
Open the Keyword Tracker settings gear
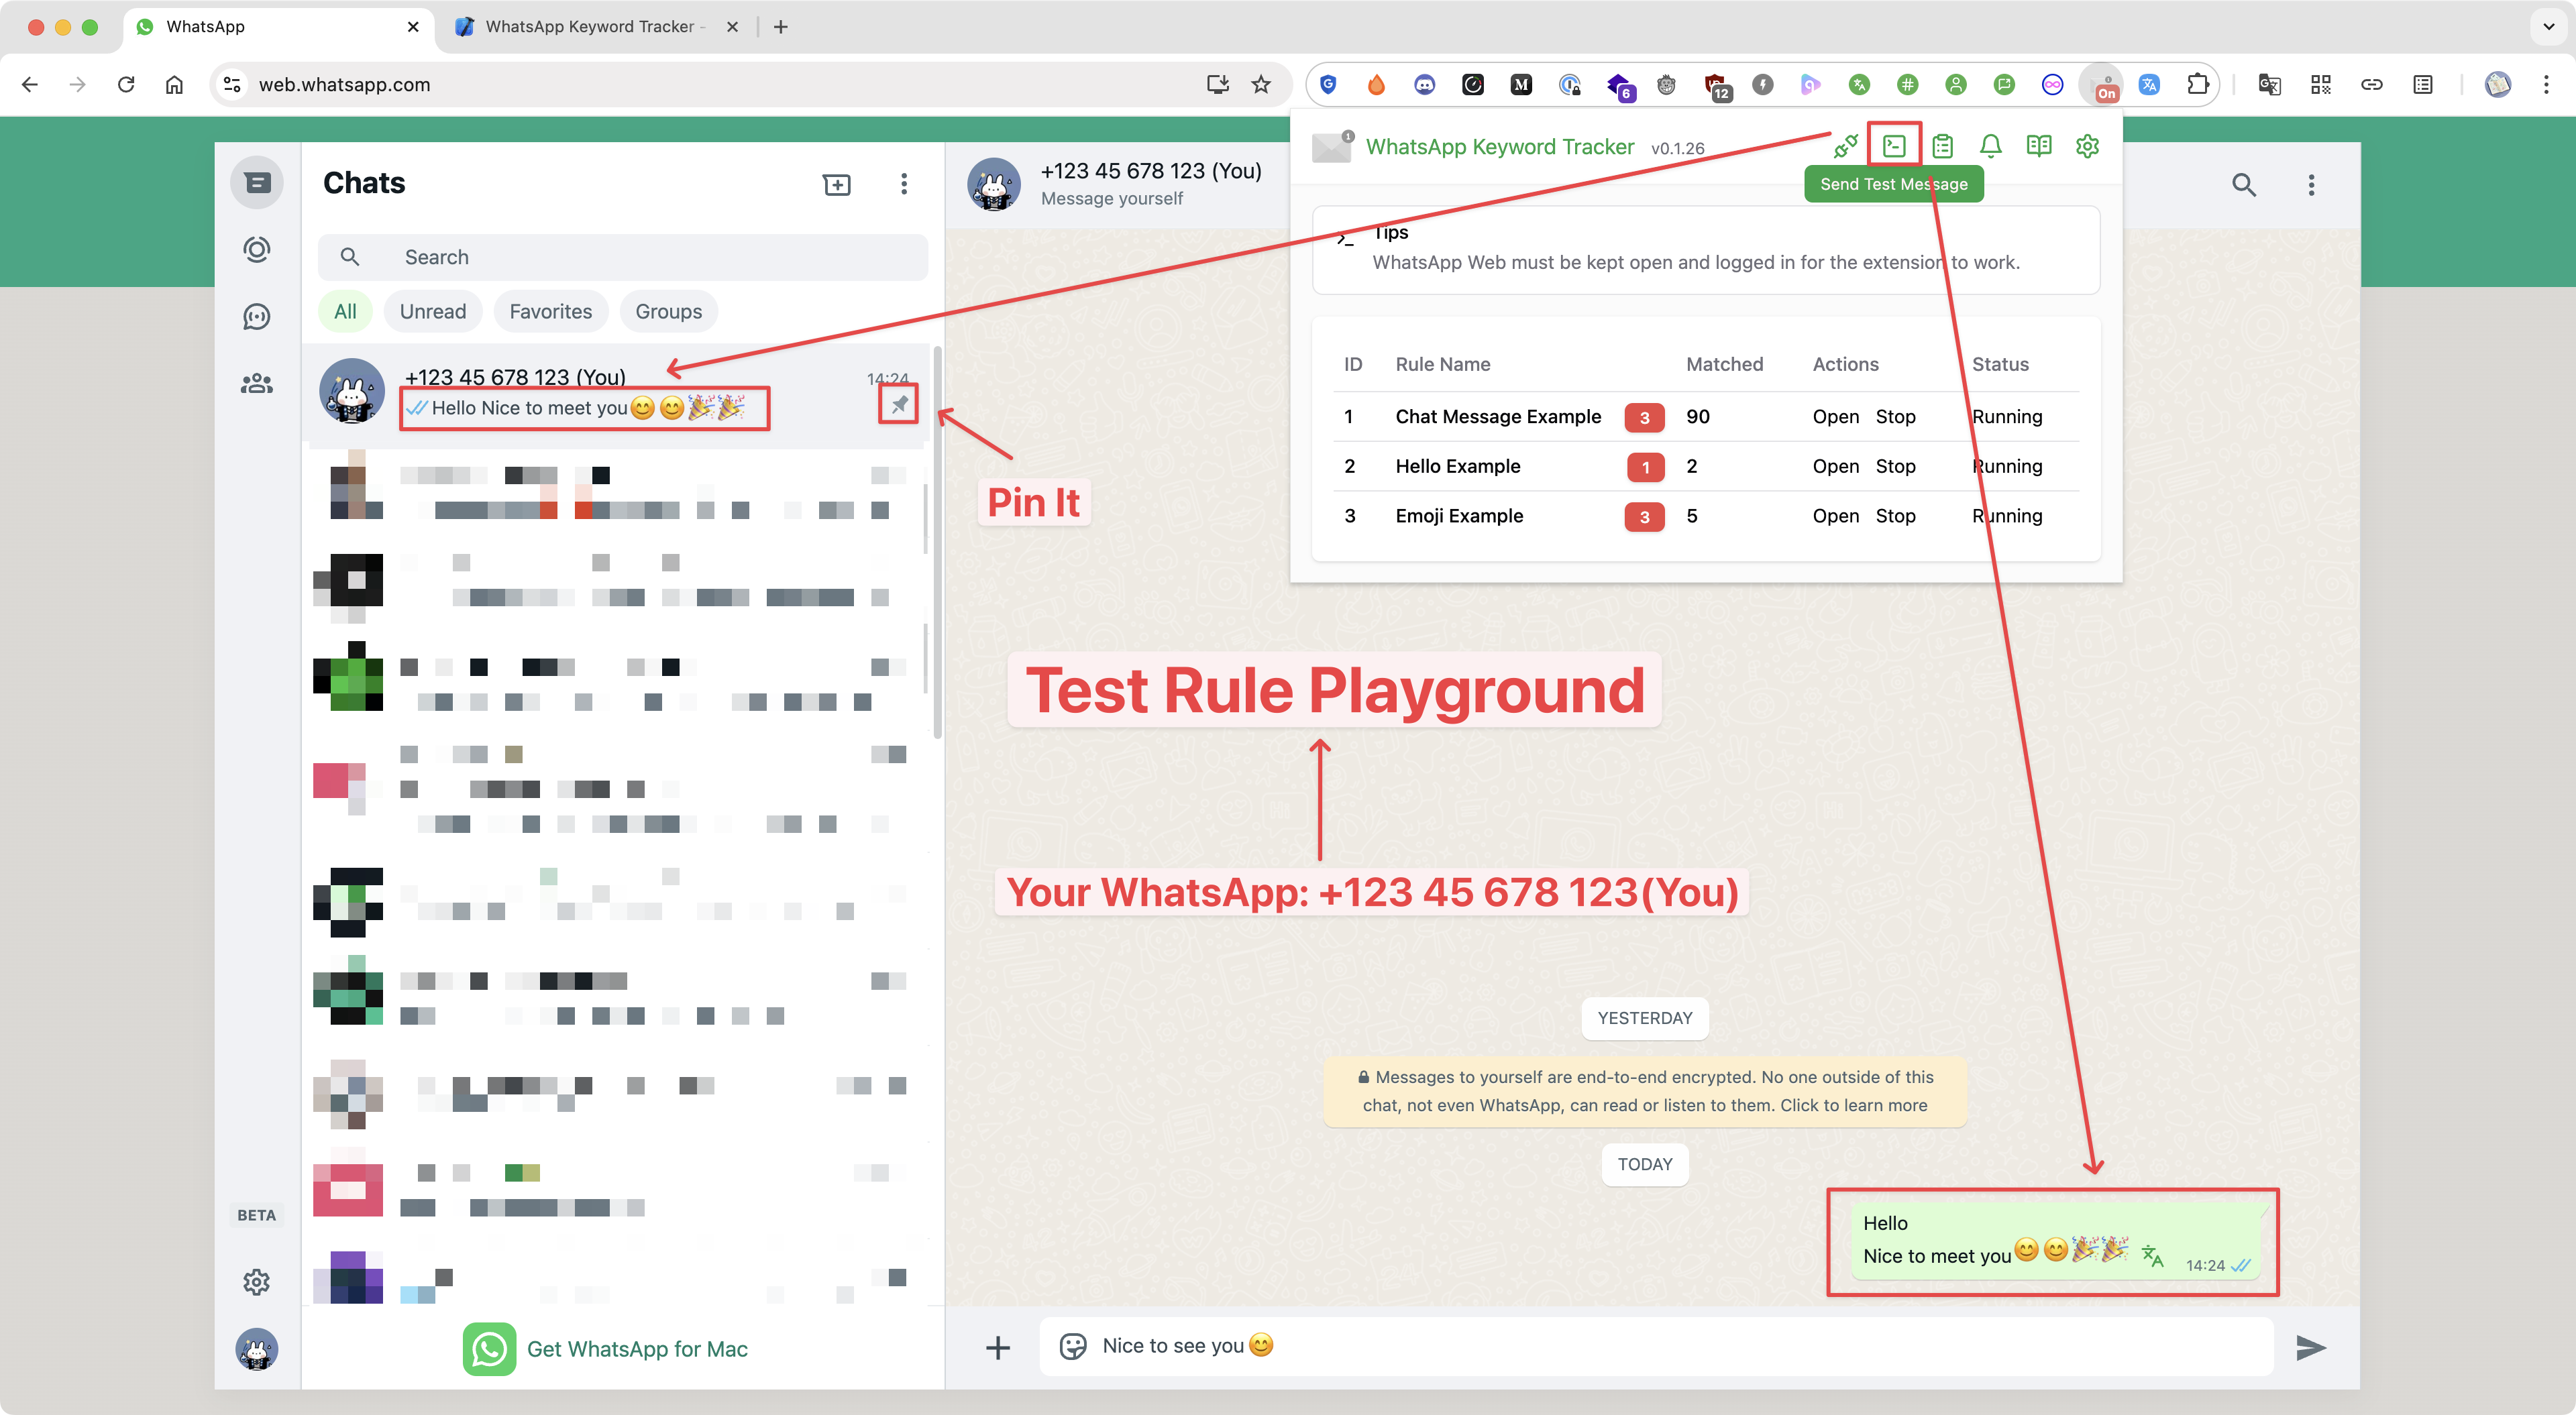(2087, 146)
